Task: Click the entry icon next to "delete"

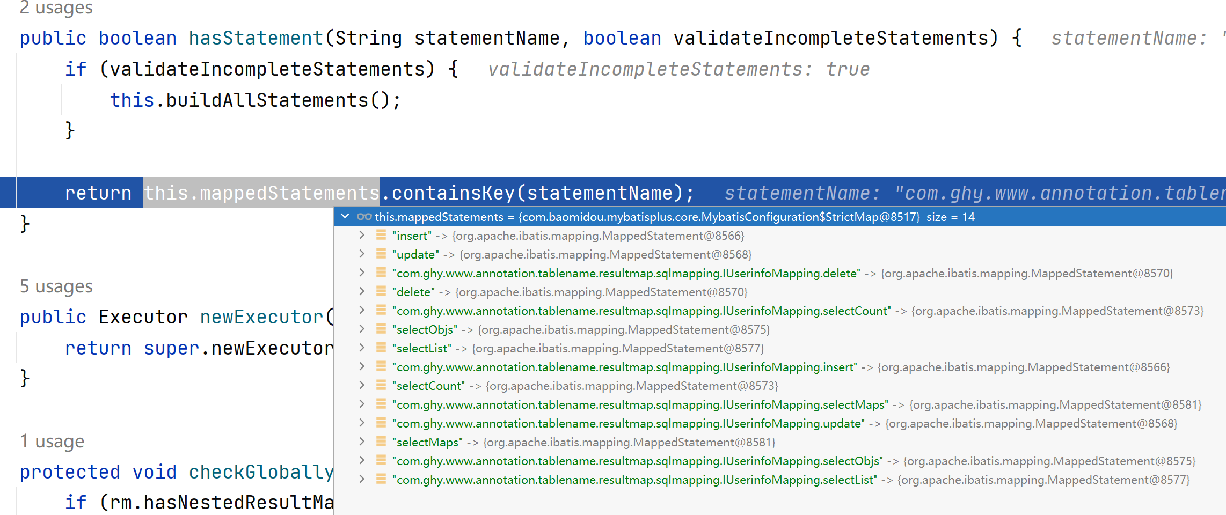Action: pyautogui.click(x=381, y=292)
